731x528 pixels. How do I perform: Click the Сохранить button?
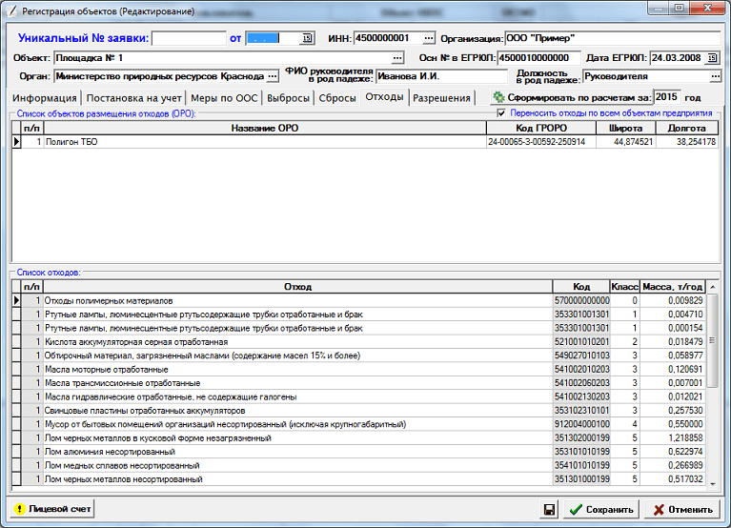[601, 509]
